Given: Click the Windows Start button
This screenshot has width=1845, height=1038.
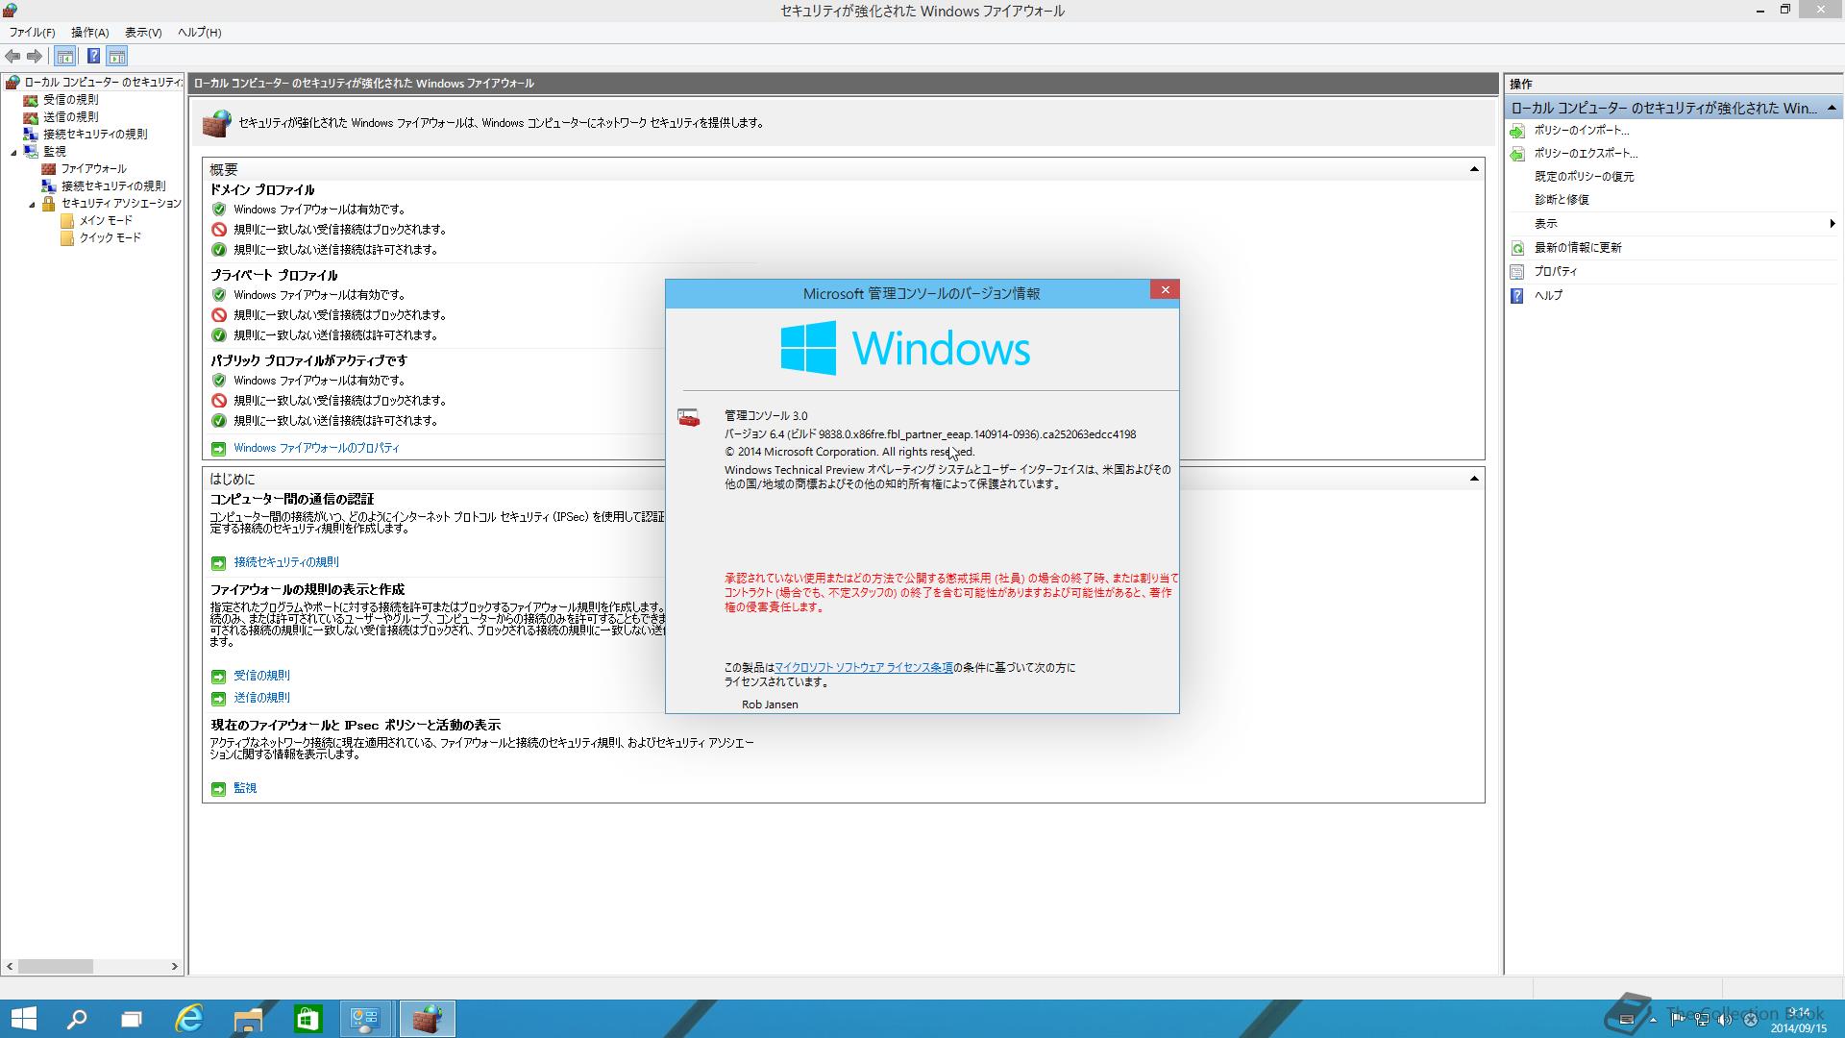Looking at the screenshot, I should point(23,1019).
